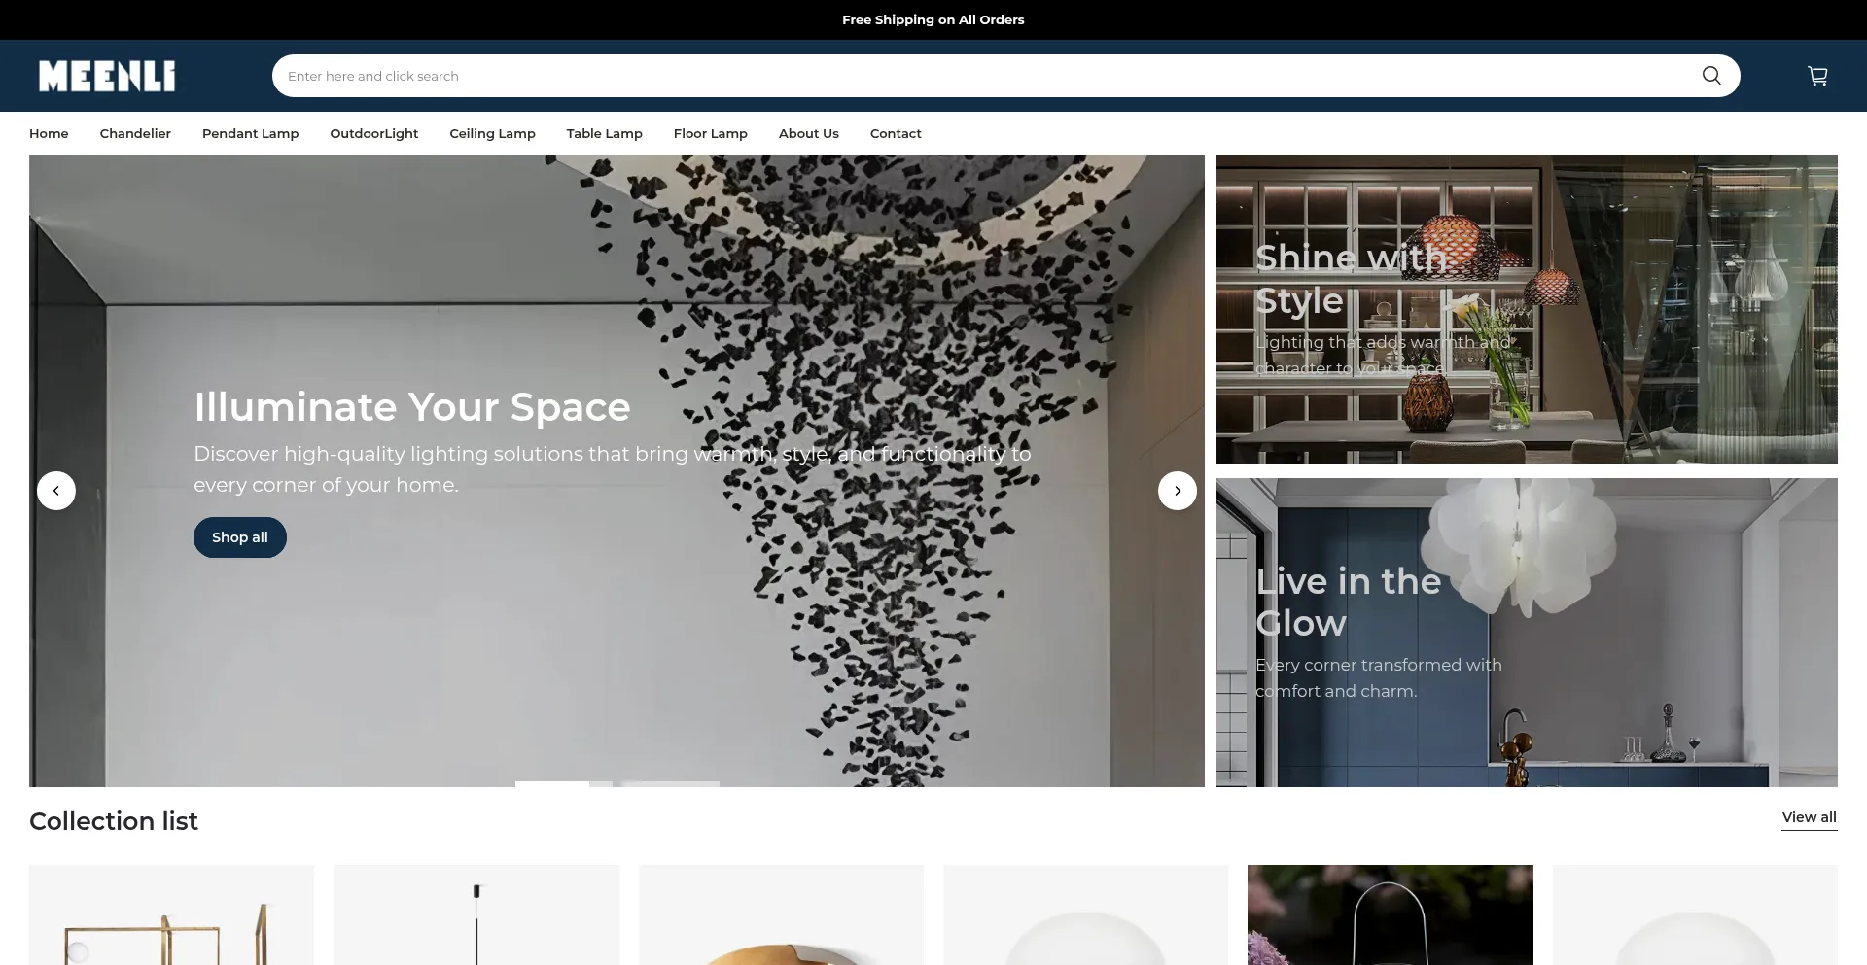Screen dimensions: 1867x965
Task: Select OutdoorLight in navigation
Action: [373, 134]
